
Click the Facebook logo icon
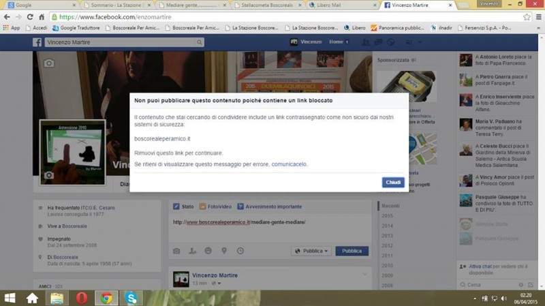point(37,42)
